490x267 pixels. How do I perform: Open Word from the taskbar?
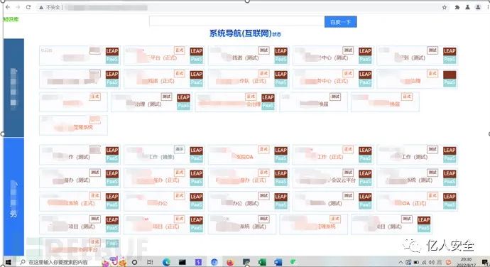pyautogui.click(x=278, y=262)
